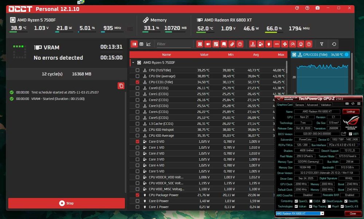This screenshot has width=364, height=219.
Task: Open the Sensors tab in GPU-Z
Action: (300, 105)
